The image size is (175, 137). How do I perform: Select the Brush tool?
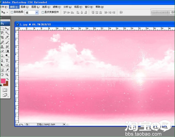click(7, 42)
